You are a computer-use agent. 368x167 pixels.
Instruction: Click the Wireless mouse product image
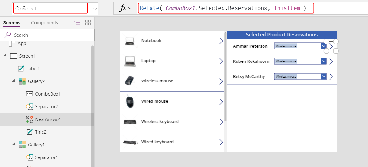(x=130, y=81)
